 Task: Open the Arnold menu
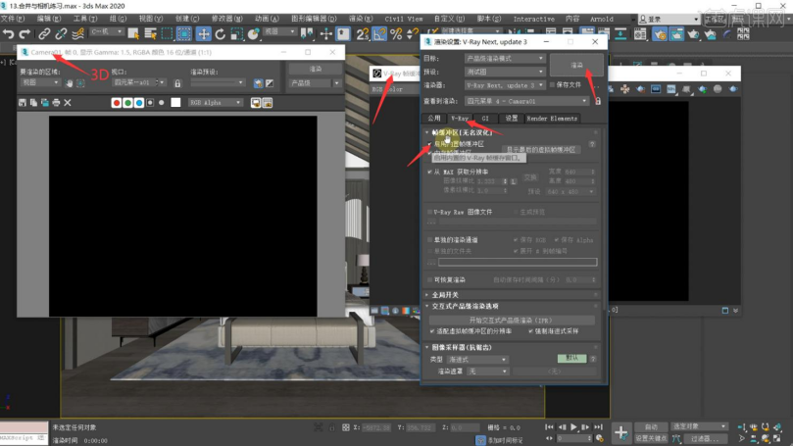tap(601, 19)
